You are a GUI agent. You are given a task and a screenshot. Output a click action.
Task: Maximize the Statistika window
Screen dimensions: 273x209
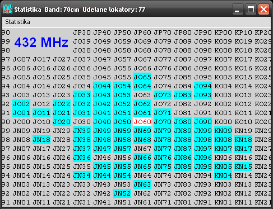[251, 9]
